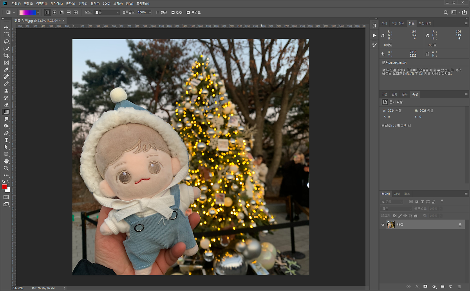Pick the Crop tool in the toolbar
The width and height of the screenshot is (470, 291).
point(6,55)
